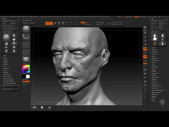Open the Vector Displacement Map section
The image size is (169, 127).
click(x=158, y=90)
